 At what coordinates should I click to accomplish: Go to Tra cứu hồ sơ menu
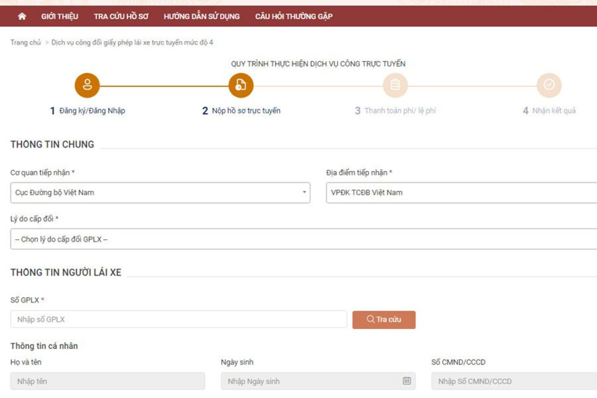(121, 17)
